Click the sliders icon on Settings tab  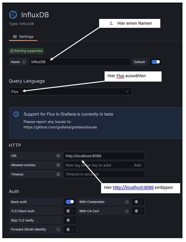(x=15, y=36)
